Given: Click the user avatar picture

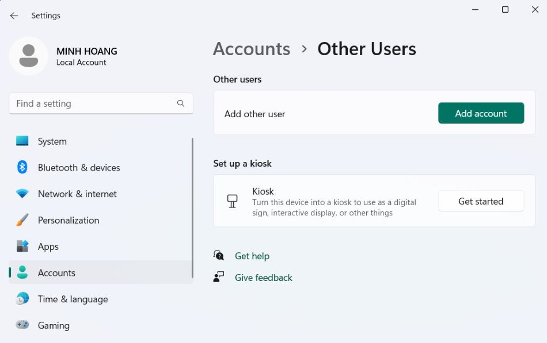Looking at the screenshot, I should click(x=29, y=56).
